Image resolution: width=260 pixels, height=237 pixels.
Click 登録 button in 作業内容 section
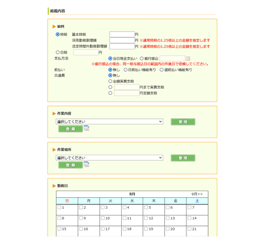coord(70,129)
